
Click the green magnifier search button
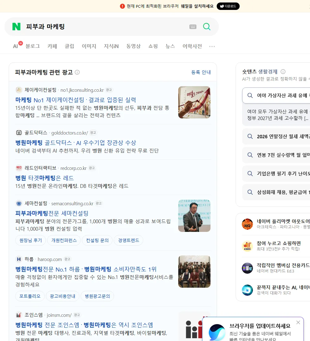coord(207,27)
